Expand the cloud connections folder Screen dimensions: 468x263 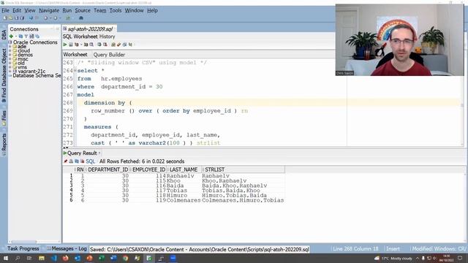tap(10, 50)
